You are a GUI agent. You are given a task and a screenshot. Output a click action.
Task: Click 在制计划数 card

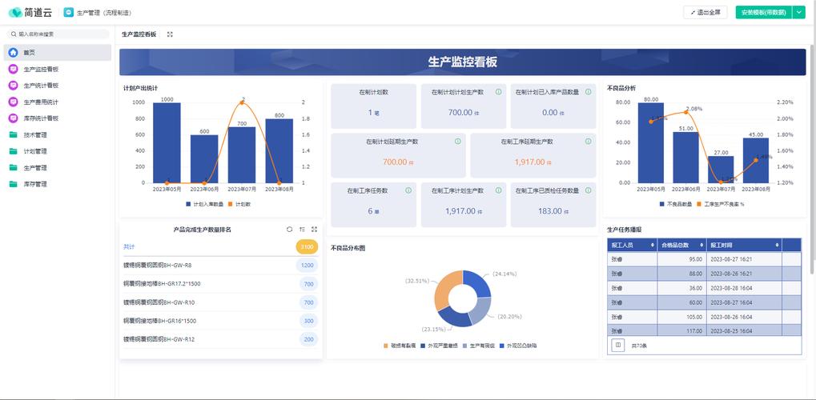click(374, 106)
